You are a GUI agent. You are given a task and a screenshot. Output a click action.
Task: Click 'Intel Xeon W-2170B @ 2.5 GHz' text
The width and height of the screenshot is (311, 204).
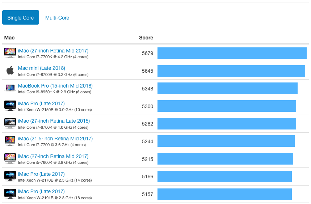[x=46, y=180]
